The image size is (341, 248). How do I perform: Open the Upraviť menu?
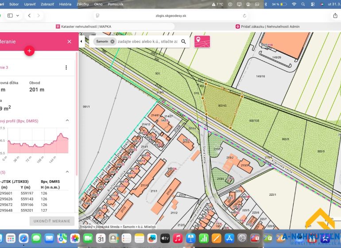[30, 4]
